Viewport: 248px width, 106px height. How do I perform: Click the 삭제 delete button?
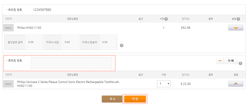click(231, 61)
